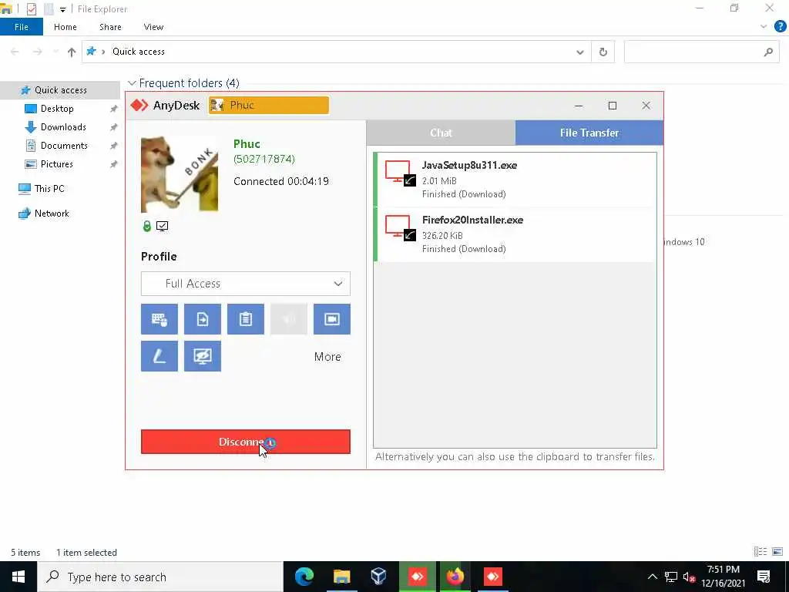
Task: Switch to details view layout
Action: coord(760,552)
